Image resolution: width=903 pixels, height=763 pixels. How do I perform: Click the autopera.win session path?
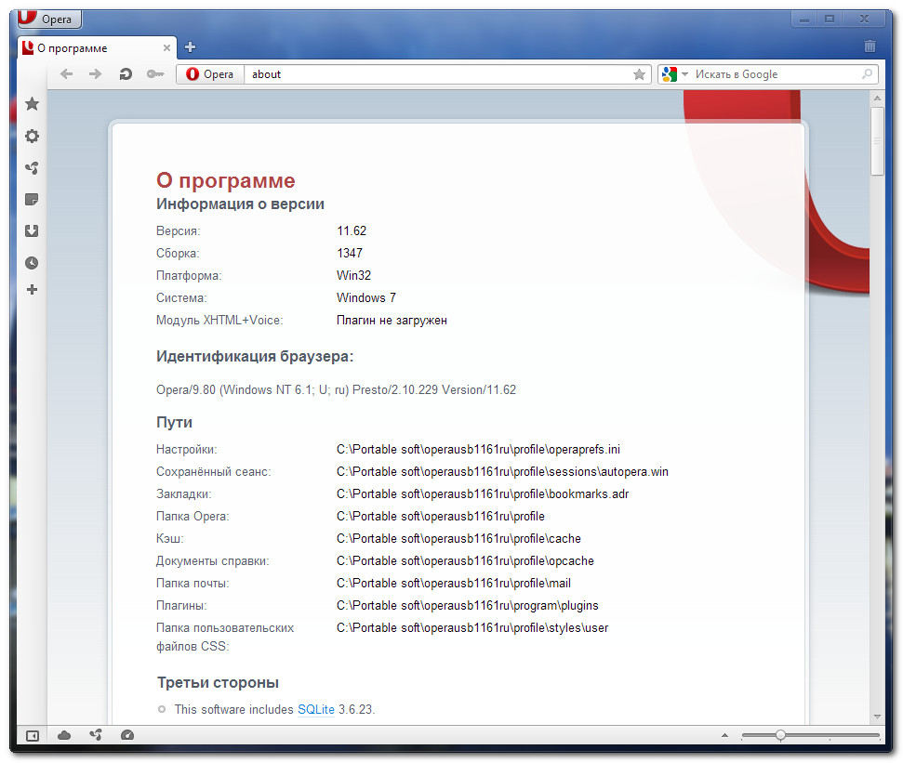pos(502,472)
